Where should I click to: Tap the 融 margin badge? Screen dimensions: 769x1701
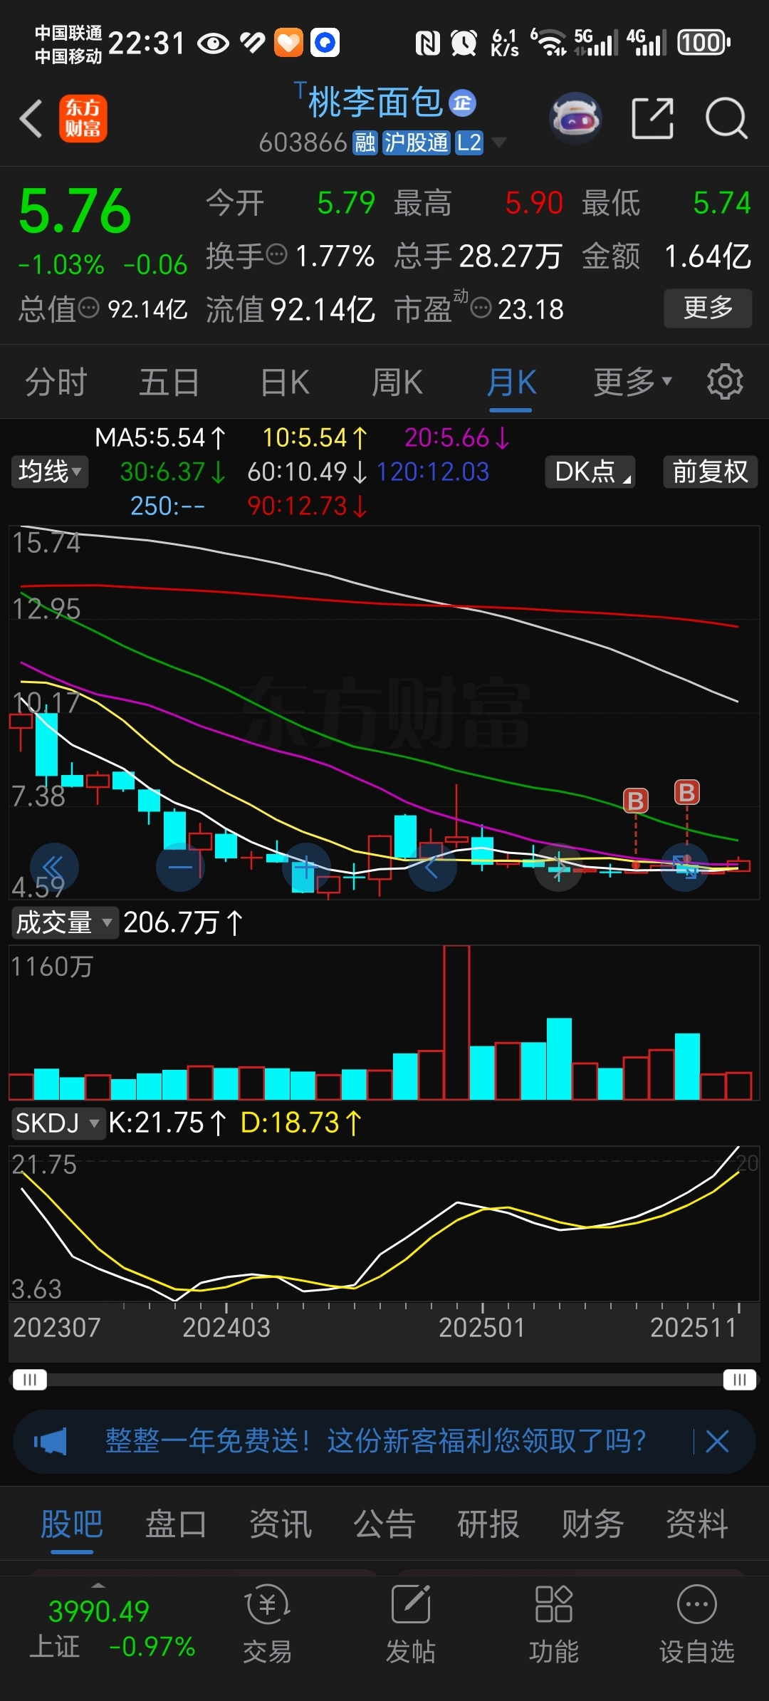click(x=365, y=142)
